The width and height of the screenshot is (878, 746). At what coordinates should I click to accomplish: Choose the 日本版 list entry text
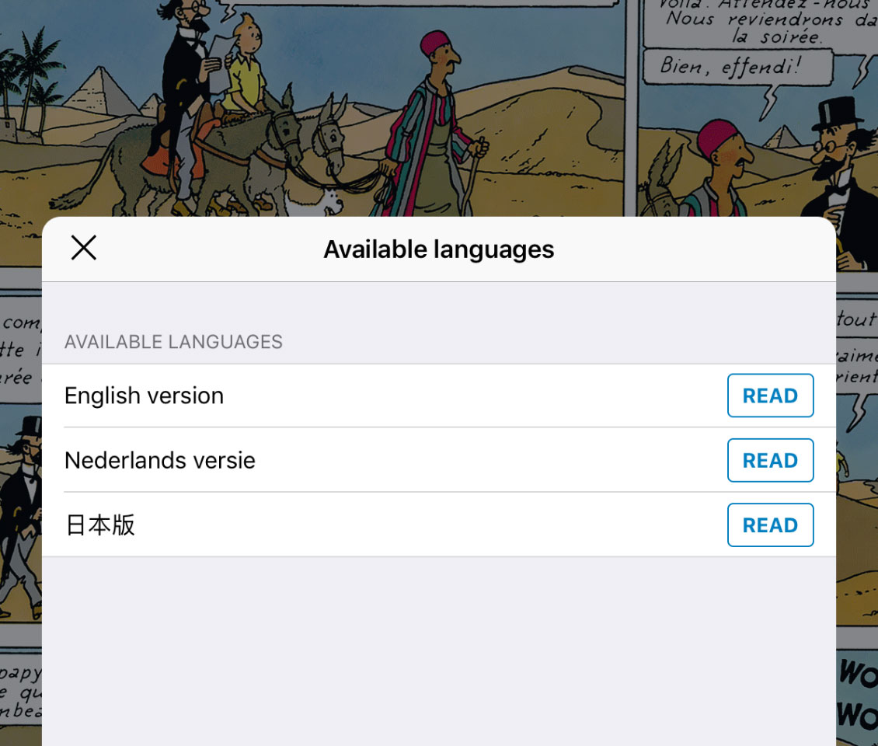(x=100, y=525)
